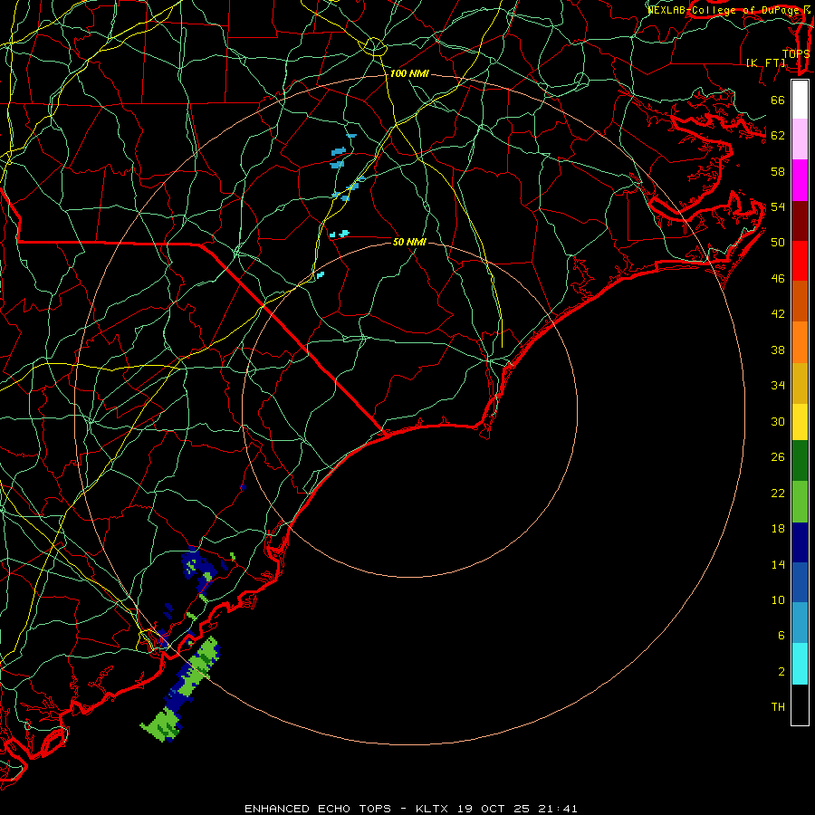Select the "22" legend value

(x=778, y=494)
